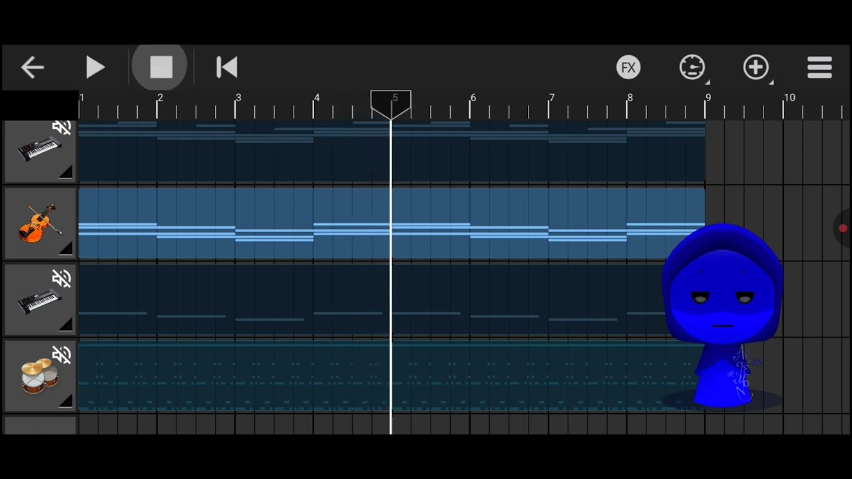The image size is (852, 479).
Task: Click the playhead marker at bar 5
Action: [x=391, y=104]
